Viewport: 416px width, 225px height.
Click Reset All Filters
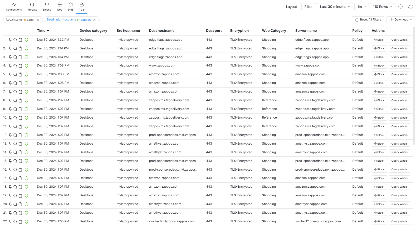click(x=368, y=20)
